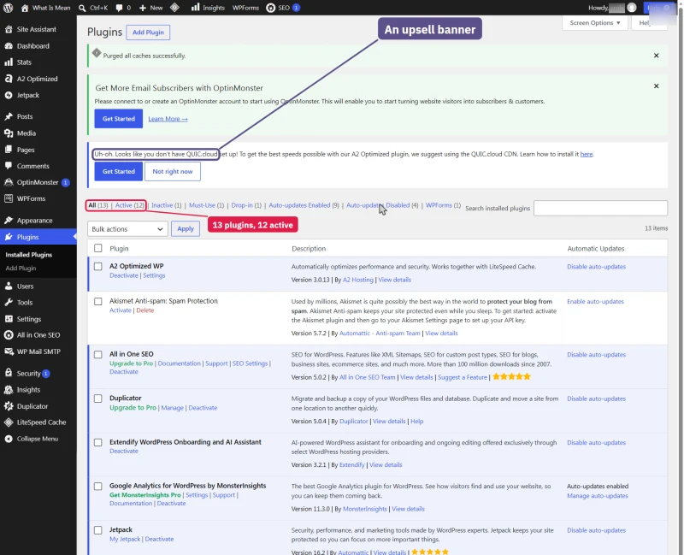The image size is (684, 555).
Task: Delete the Akismet Anti-spam plugin
Action: pos(145,310)
